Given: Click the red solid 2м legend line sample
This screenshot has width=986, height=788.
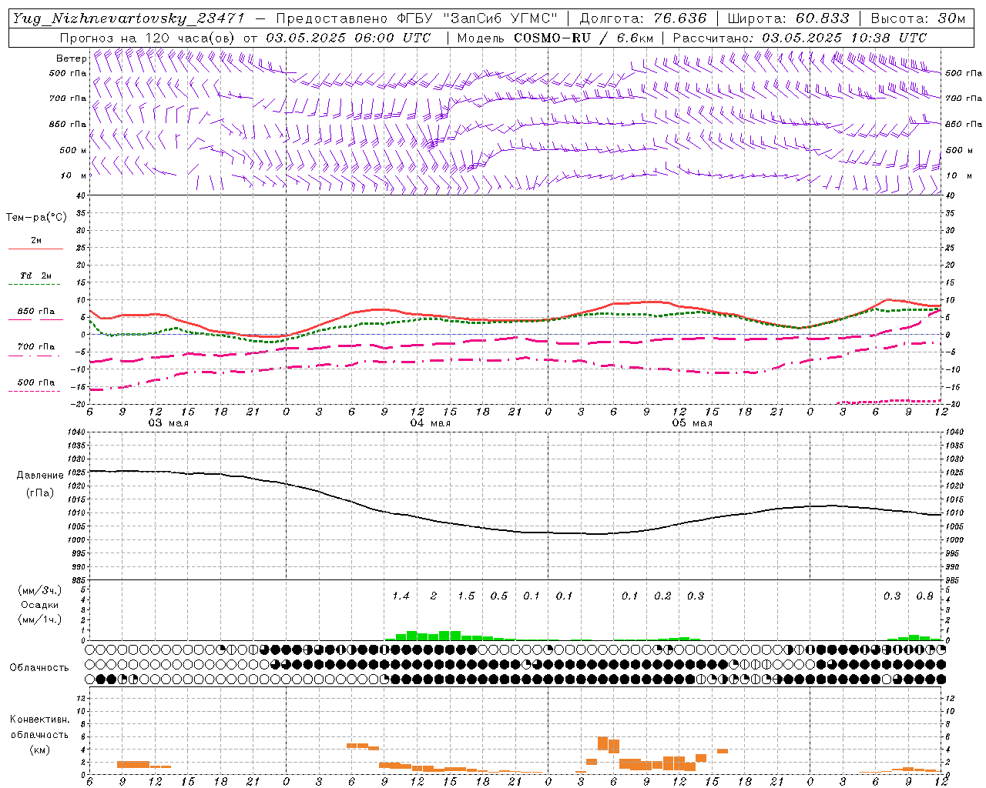Looking at the screenshot, I should [x=35, y=249].
